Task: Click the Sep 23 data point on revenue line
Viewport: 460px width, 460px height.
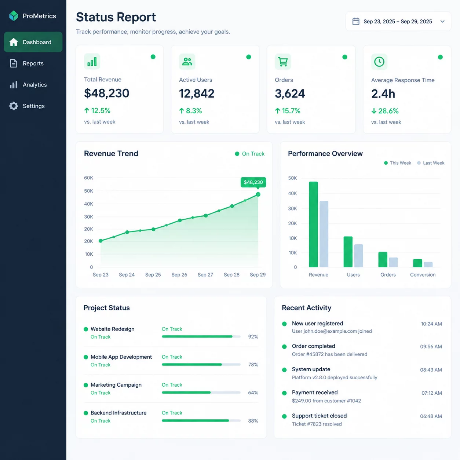Action: pyautogui.click(x=101, y=241)
